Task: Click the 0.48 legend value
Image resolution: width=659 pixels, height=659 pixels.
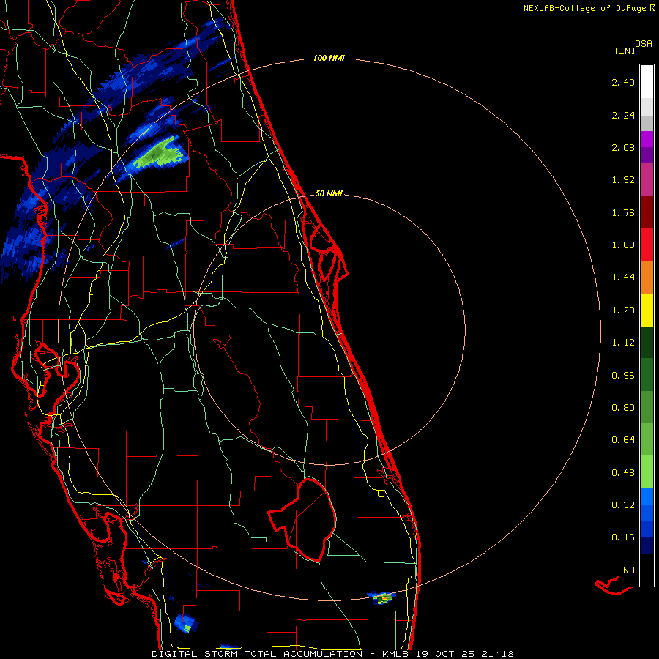Action: point(623,473)
